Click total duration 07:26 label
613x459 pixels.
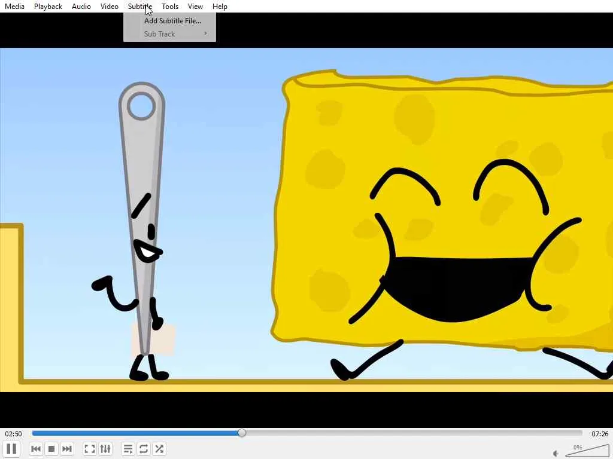point(600,434)
